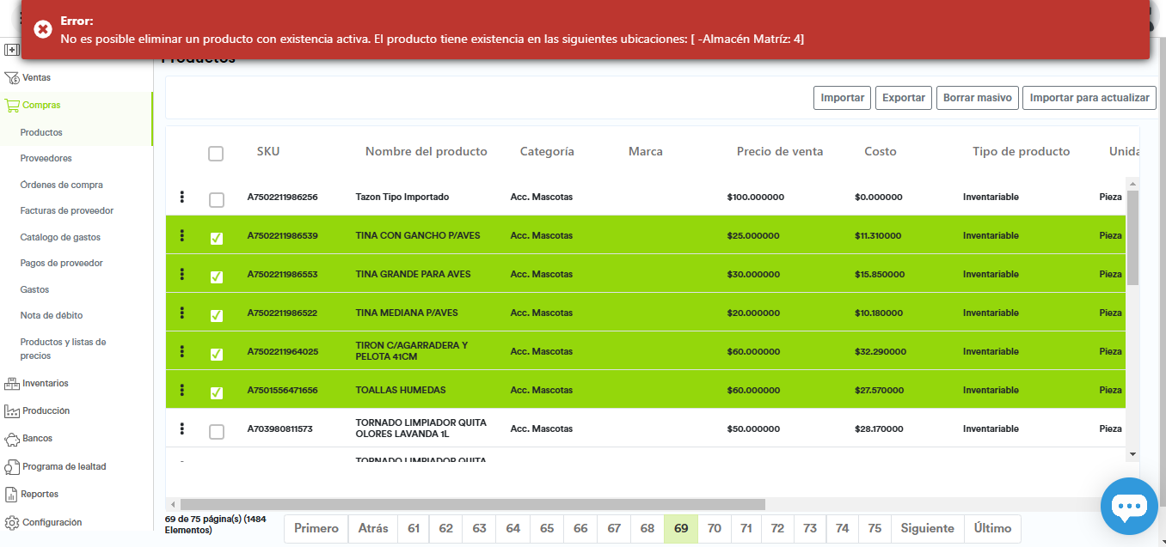The width and height of the screenshot is (1166, 547).
Task: Check the Tazon Tipo Importado checkbox
Action: pos(217,200)
